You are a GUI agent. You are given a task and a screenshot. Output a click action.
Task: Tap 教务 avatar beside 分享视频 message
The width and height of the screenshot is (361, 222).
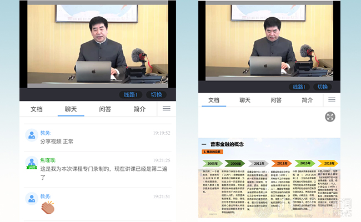31,135
